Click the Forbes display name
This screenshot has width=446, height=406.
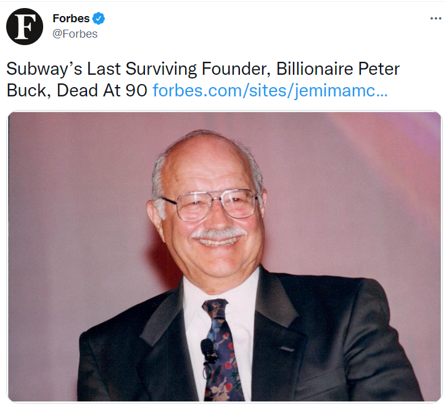coord(71,19)
